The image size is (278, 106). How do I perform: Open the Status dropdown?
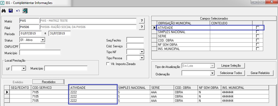[42, 40]
